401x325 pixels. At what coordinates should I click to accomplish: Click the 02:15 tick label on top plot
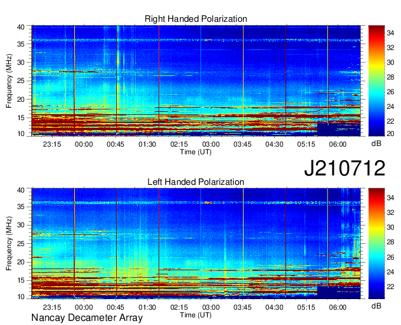179,144
